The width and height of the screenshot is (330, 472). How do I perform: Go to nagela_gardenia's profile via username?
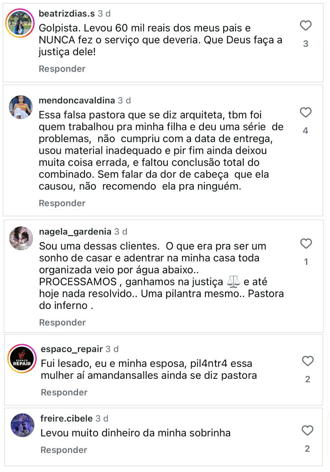(75, 231)
